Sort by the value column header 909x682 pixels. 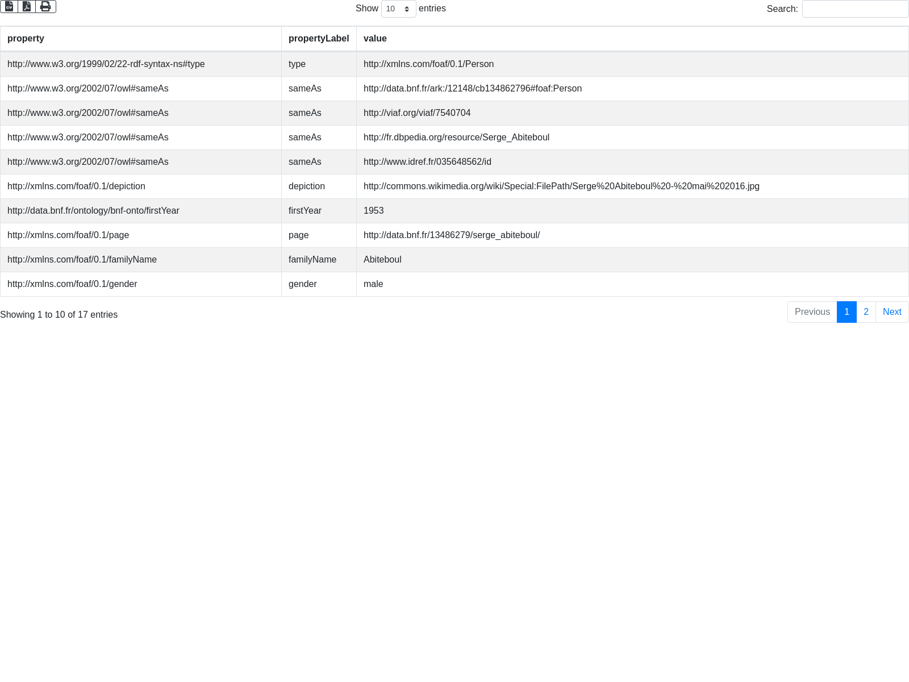(375, 39)
